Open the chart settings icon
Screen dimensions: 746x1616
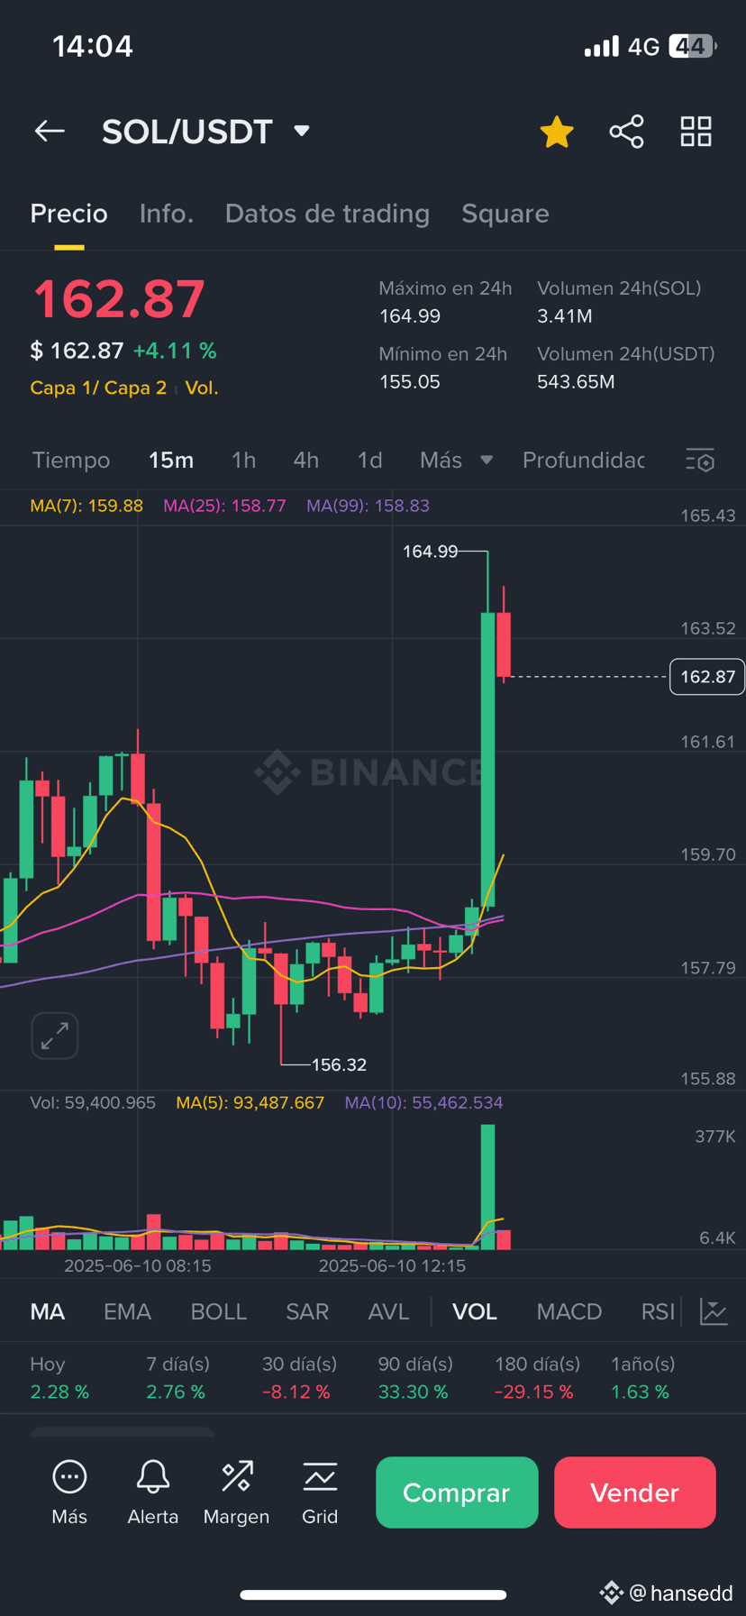click(700, 461)
